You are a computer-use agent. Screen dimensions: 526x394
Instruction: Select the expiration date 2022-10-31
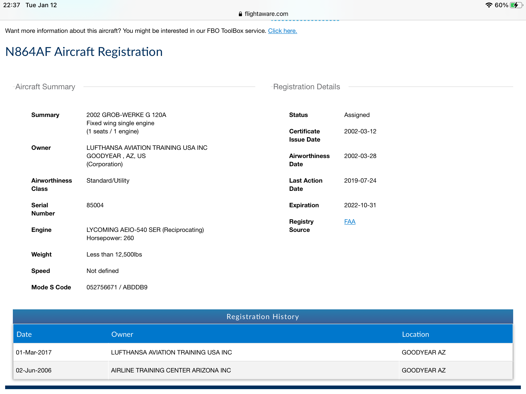(360, 205)
